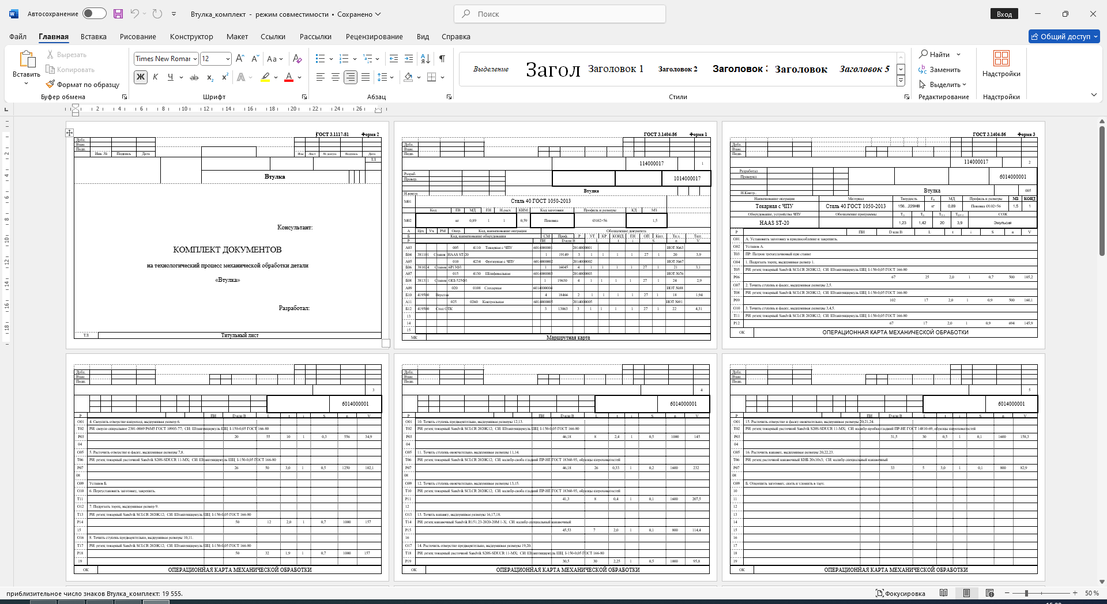Screen dimensions: 1107x604
Task: Toggle bold formatting (Ж)
Action: click(x=140, y=77)
